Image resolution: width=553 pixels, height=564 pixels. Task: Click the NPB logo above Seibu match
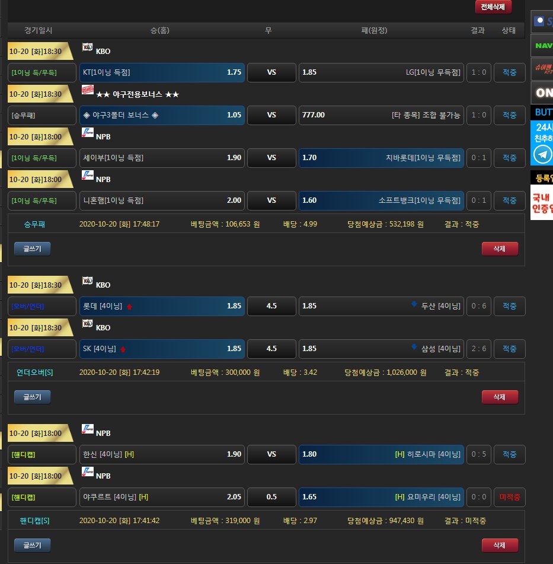coord(87,133)
